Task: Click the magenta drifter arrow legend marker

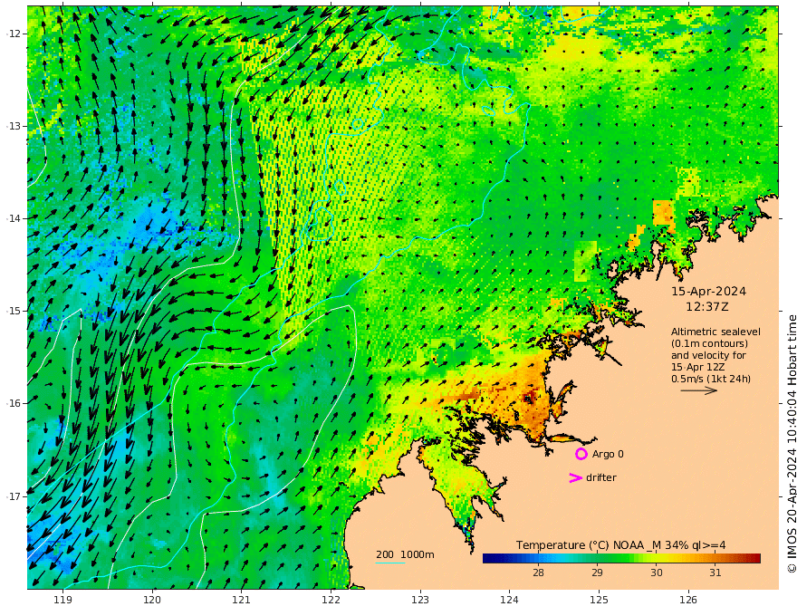Action: click(x=575, y=477)
